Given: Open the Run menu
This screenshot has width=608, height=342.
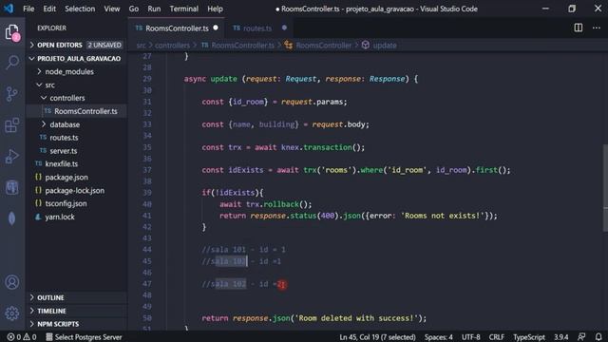Looking at the screenshot, I should (154, 9).
